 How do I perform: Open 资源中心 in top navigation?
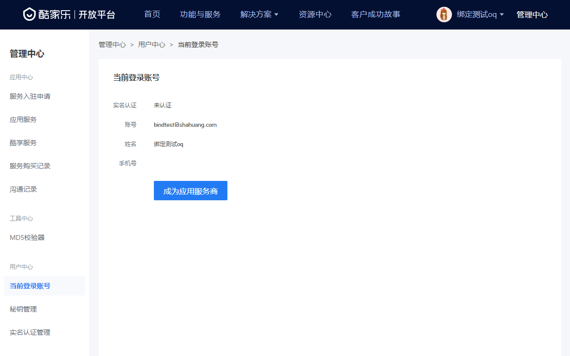click(x=315, y=15)
